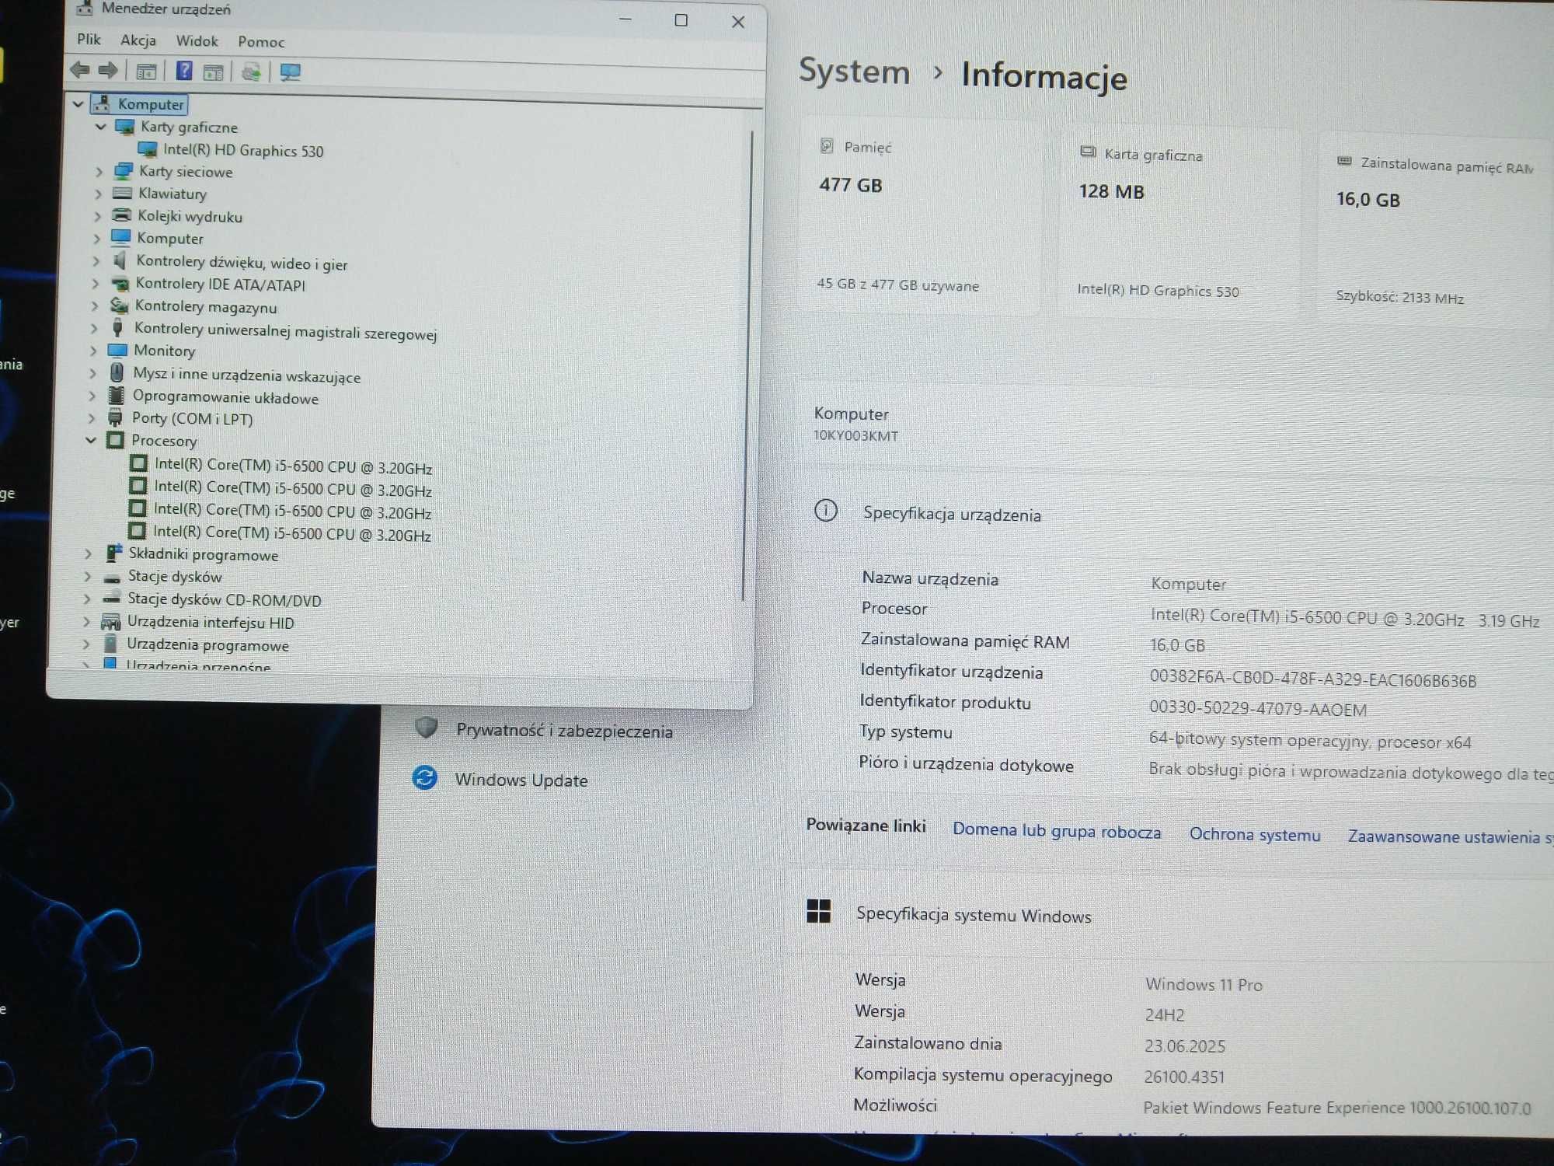Click the Kolejki wydruku printer icon
Image resolution: width=1554 pixels, height=1166 pixels.
[121, 215]
